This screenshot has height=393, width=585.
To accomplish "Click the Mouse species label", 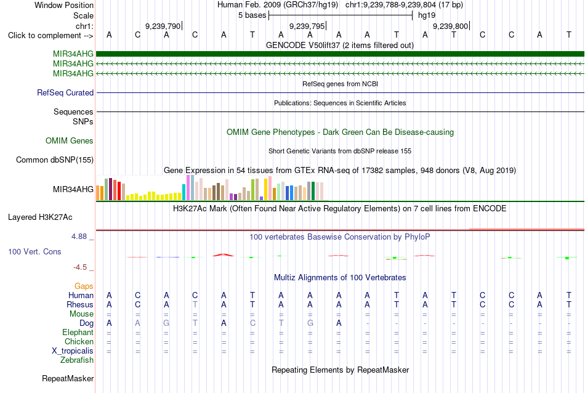I will [81, 314].
